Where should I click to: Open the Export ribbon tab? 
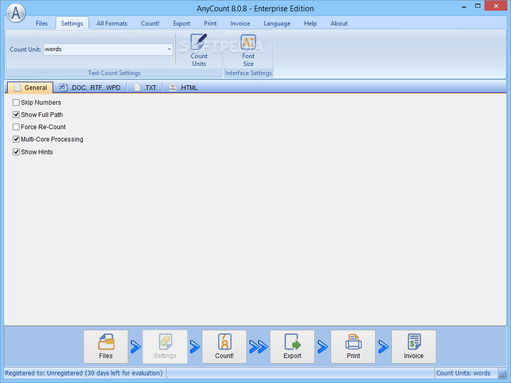click(181, 23)
